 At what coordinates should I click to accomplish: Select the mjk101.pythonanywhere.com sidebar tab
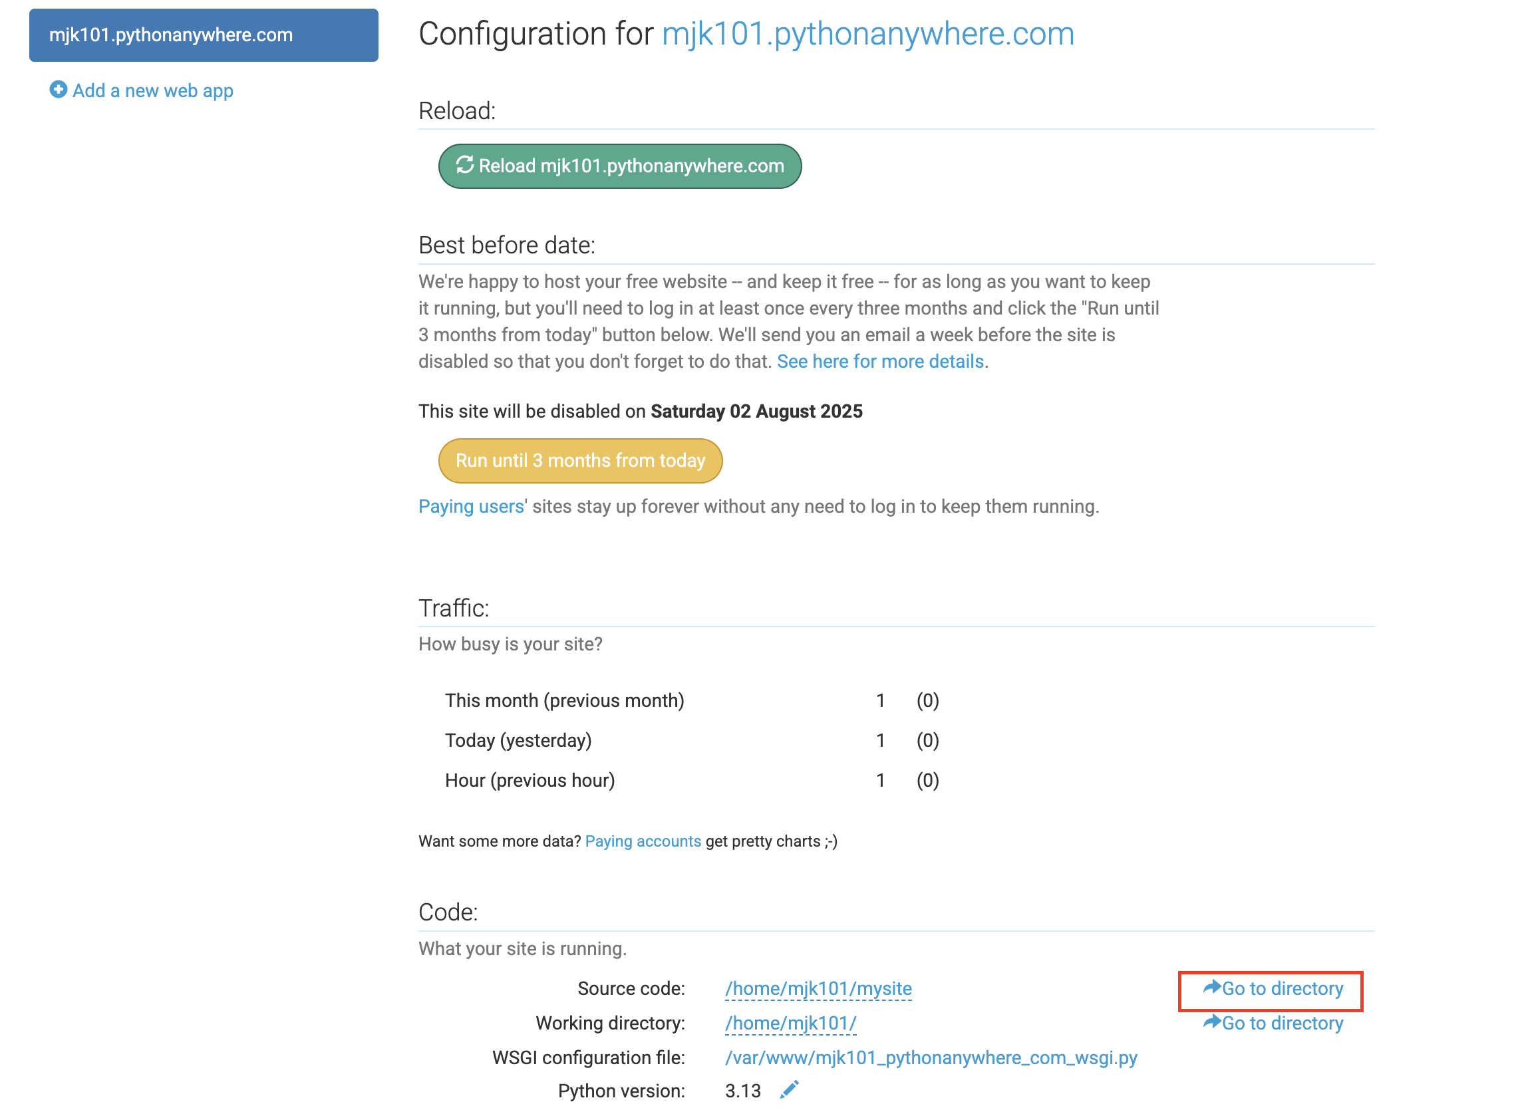204,35
